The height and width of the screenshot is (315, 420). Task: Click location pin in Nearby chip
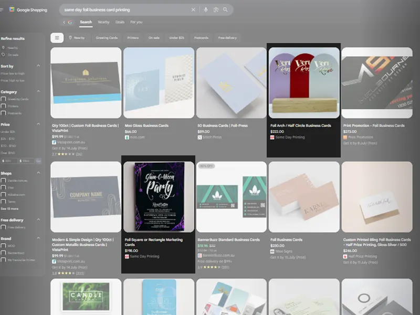pos(70,38)
